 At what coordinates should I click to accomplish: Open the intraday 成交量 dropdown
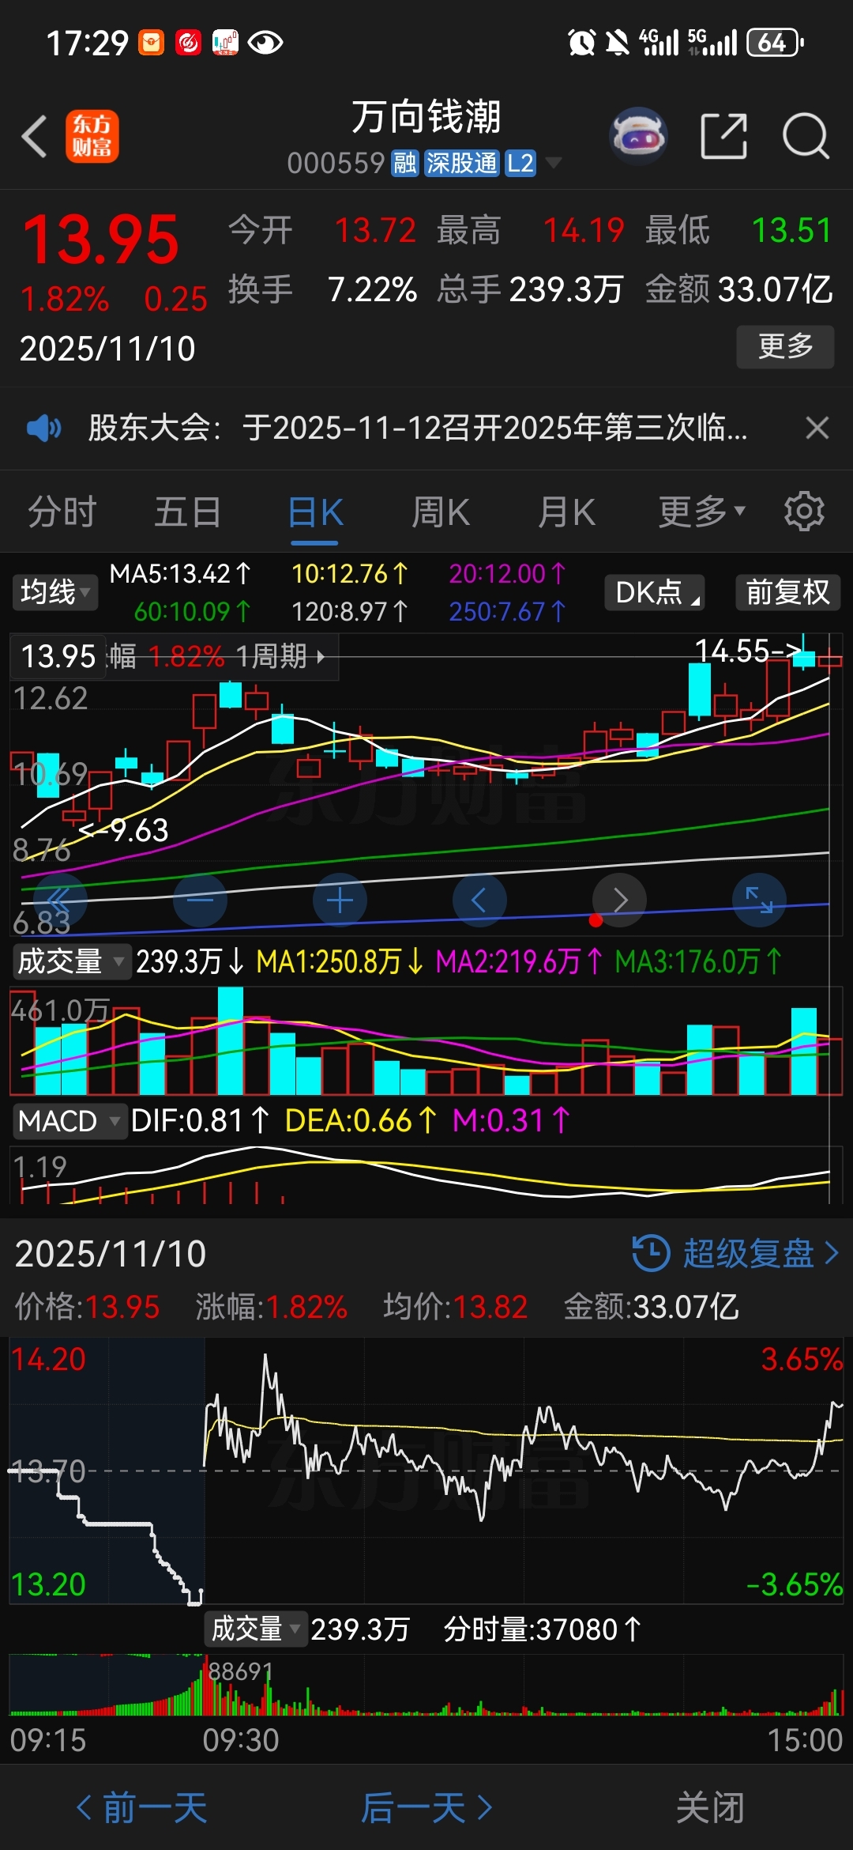coord(256,1629)
